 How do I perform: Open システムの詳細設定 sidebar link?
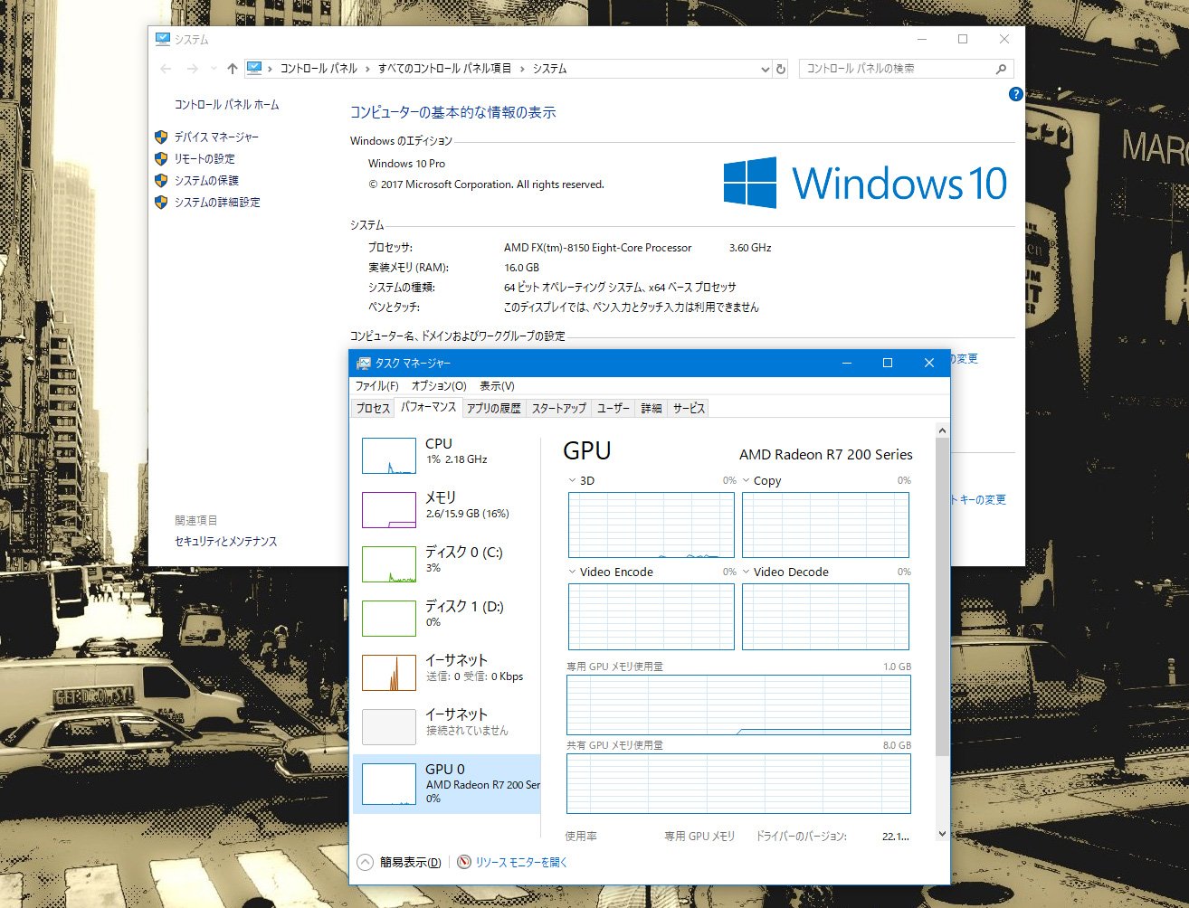coord(217,203)
